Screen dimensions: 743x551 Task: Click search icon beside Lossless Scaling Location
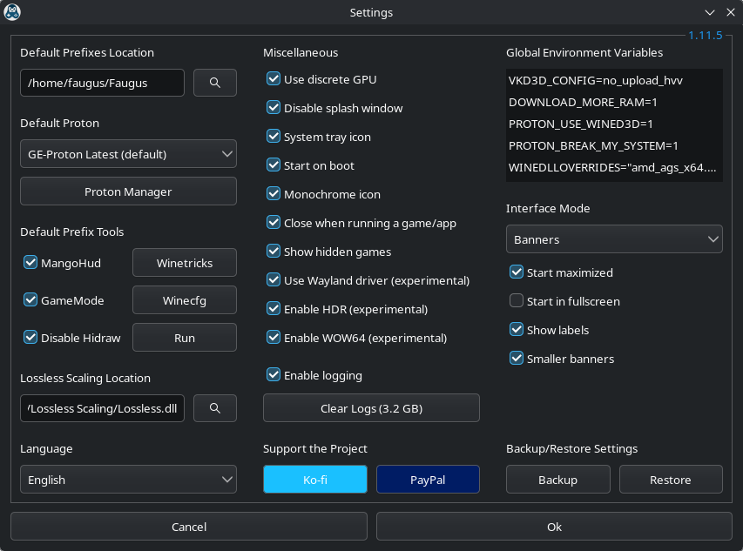tap(214, 408)
